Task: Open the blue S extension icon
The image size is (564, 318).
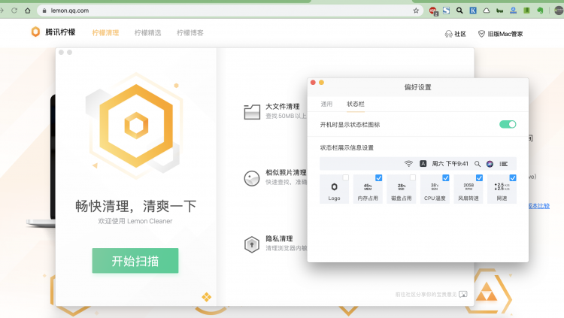Action: [x=447, y=11]
